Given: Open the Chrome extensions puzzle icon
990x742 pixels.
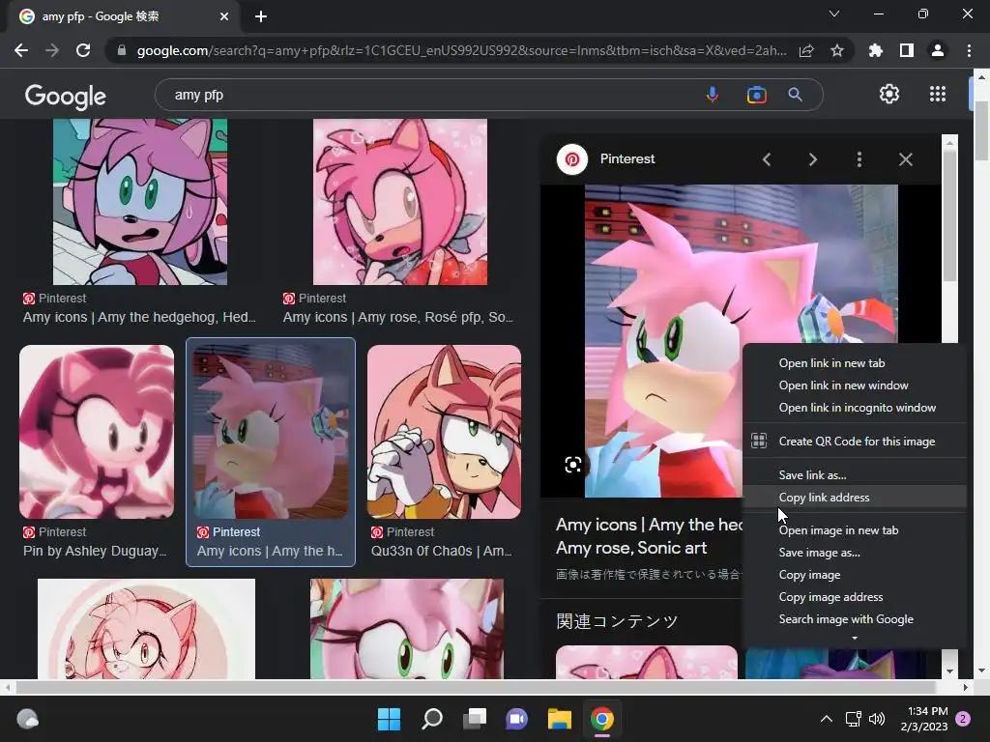Looking at the screenshot, I should click(876, 50).
